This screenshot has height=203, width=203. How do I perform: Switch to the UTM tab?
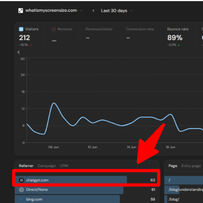[x=64, y=166]
